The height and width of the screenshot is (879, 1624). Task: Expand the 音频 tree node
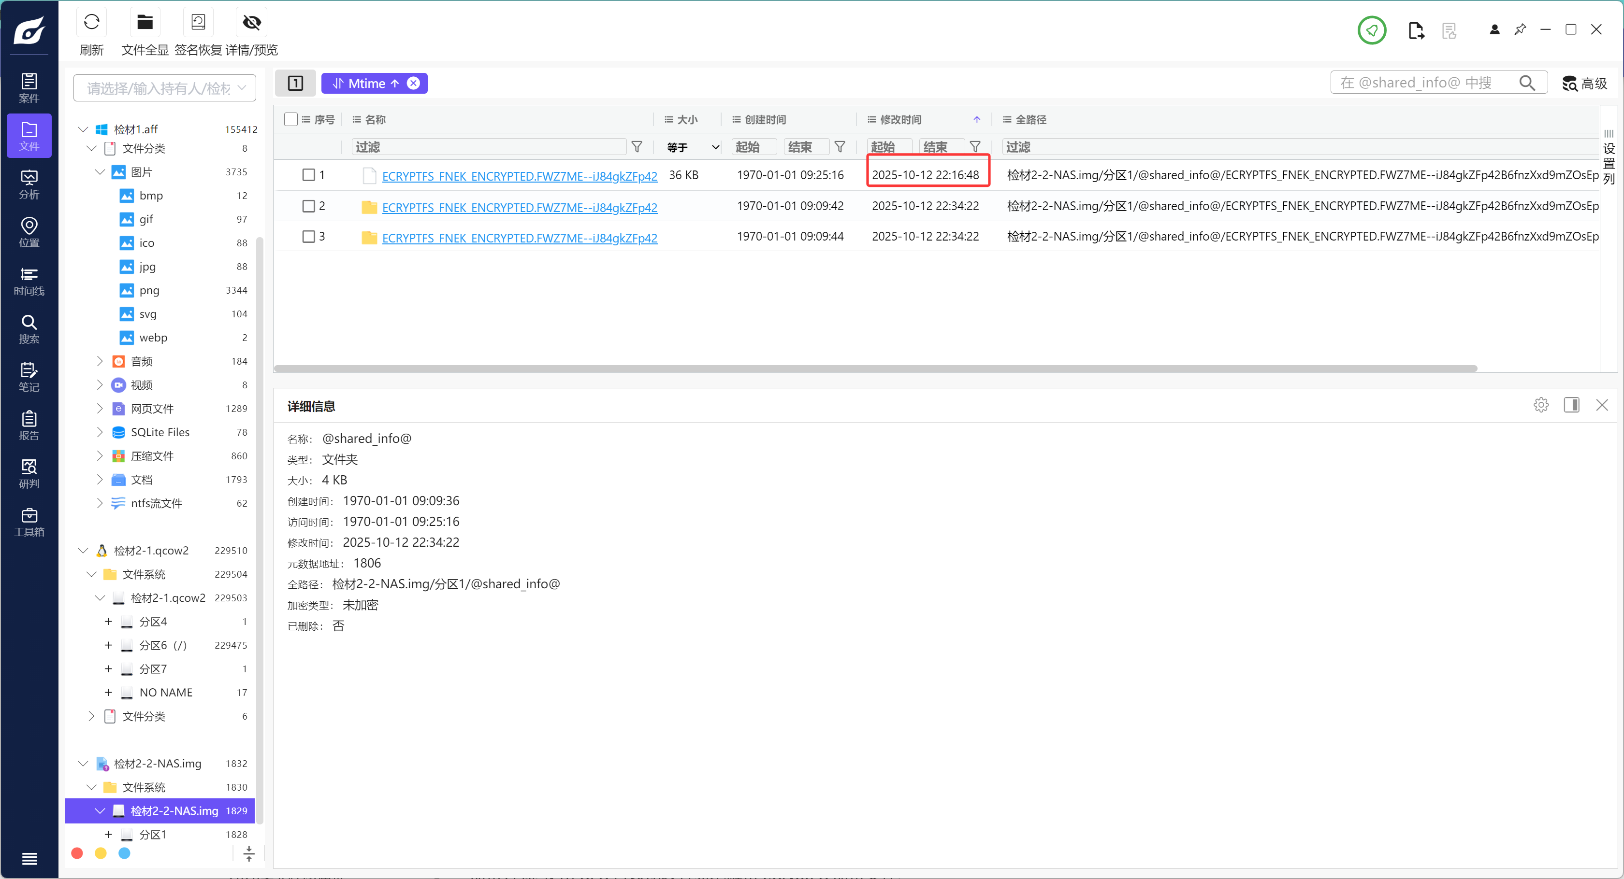coord(100,361)
